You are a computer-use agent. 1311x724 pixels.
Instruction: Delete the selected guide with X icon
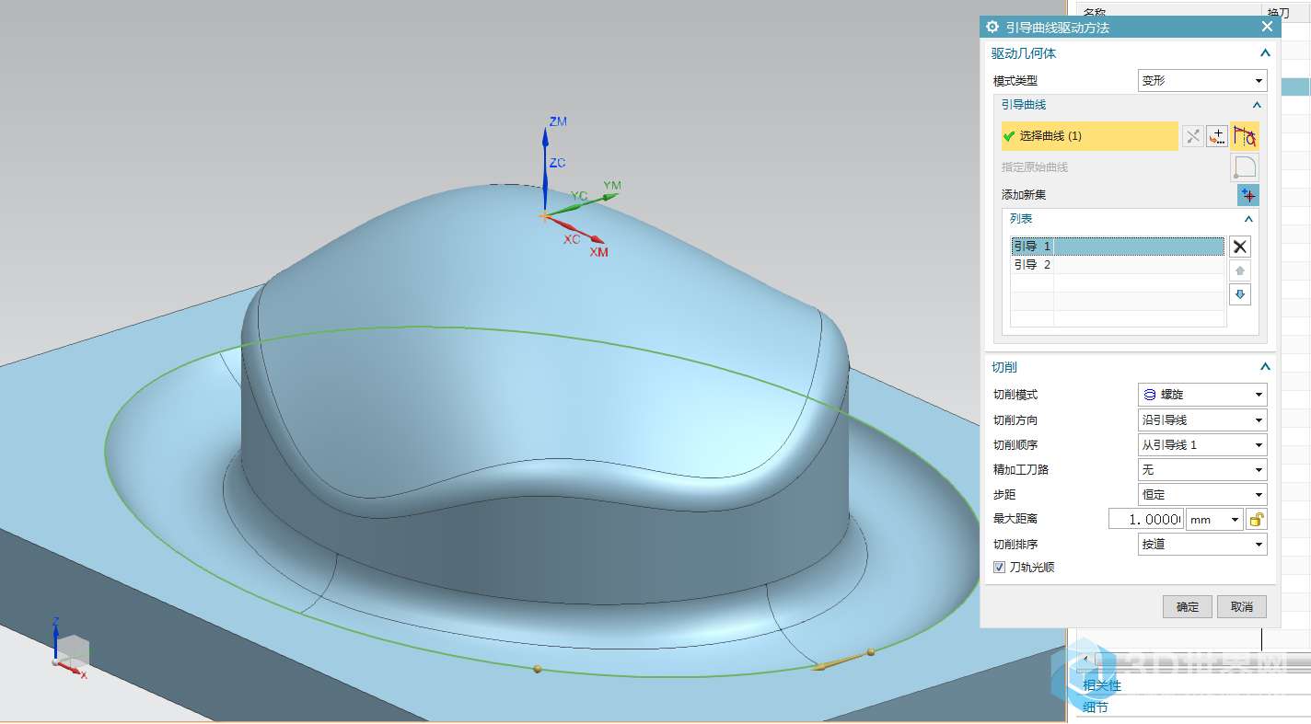tap(1240, 246)
